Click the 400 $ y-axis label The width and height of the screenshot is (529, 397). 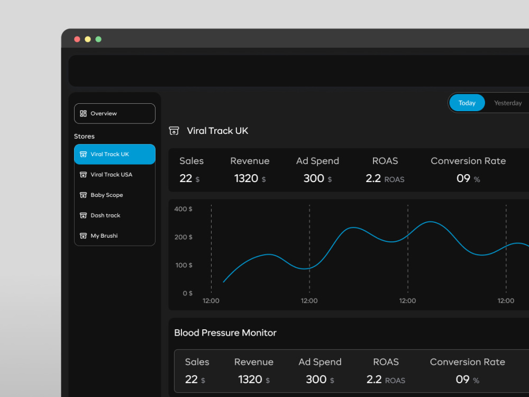click(183, 209)
